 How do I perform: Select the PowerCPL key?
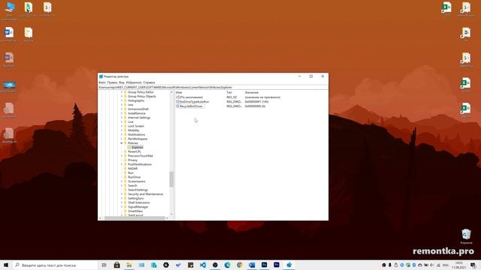[x=135, y=151]
